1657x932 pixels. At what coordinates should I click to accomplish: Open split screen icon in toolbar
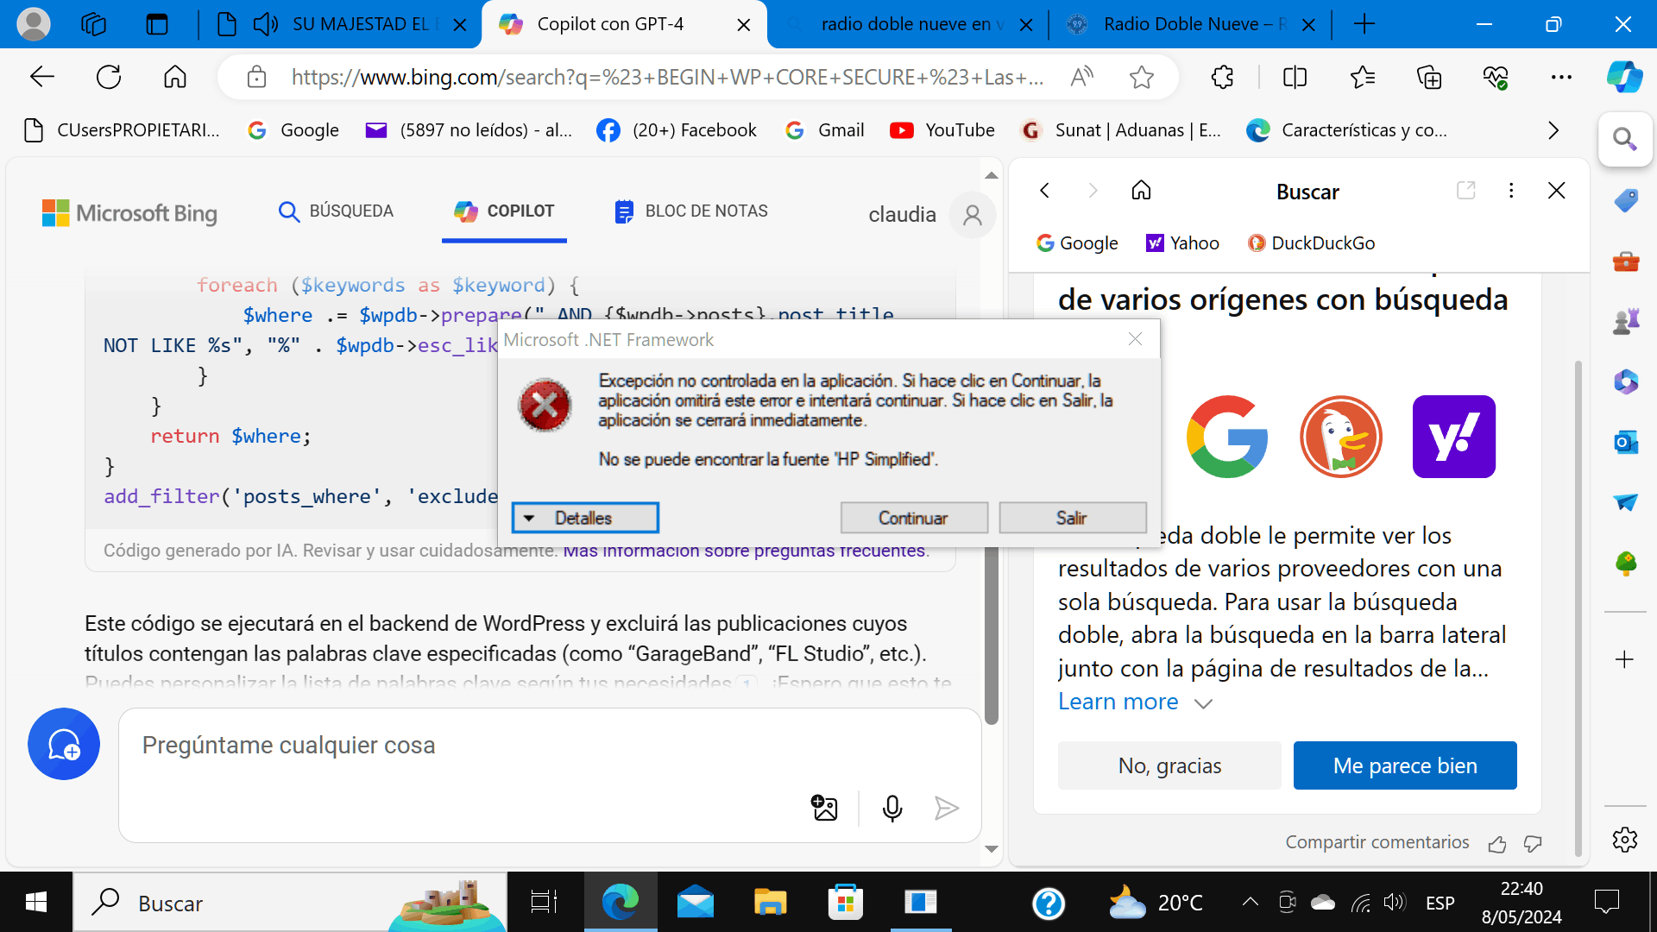(1295, 78)
